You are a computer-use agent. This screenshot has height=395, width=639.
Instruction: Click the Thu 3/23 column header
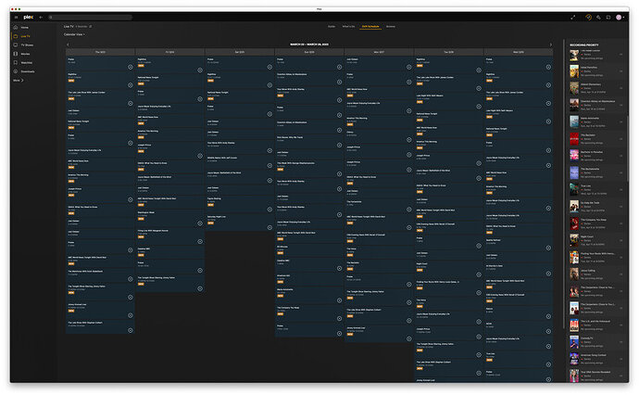click(100, 52)
